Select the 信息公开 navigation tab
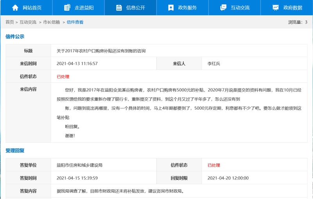The width and height of the screenshot is (313, 199). [135, 7]
